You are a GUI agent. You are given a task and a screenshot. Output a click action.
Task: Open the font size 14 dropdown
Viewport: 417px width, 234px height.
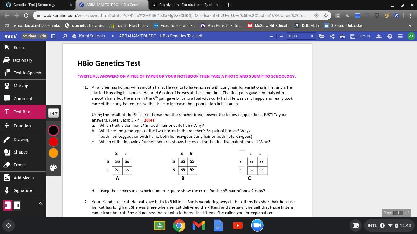pos(53,113)
